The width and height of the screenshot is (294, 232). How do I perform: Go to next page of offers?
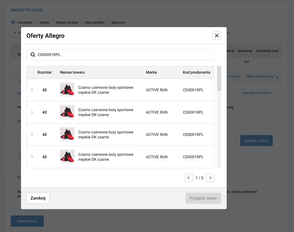pyautogui.click(x=210, y=178)
